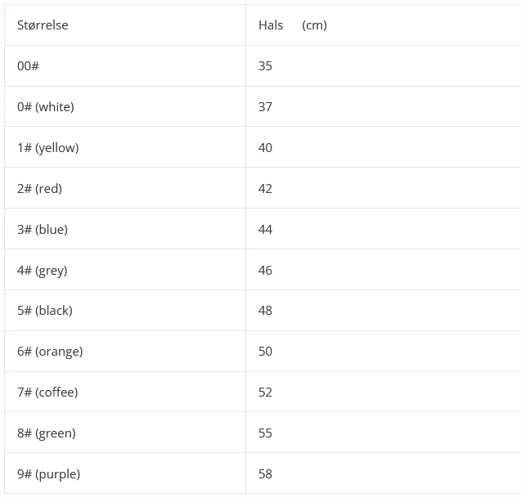
Task: Select the neck value 40 cell
Action: click(266, 148)
